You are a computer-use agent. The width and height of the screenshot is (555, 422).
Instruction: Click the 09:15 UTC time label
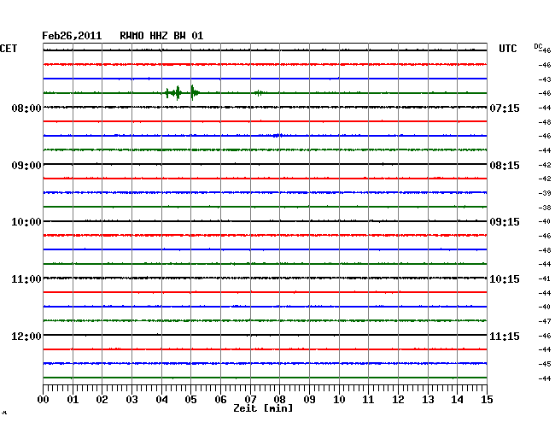tap(505, 222)
